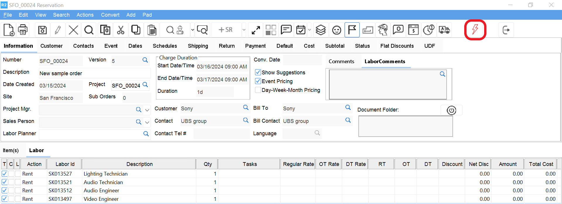Click the +SR toolbar button
Viewport: 562px width, 204px height.
(226, 30)
